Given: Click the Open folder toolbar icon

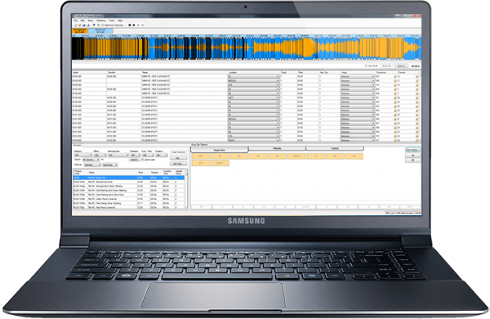Looking at the screenshot, I should click(79, 25).
